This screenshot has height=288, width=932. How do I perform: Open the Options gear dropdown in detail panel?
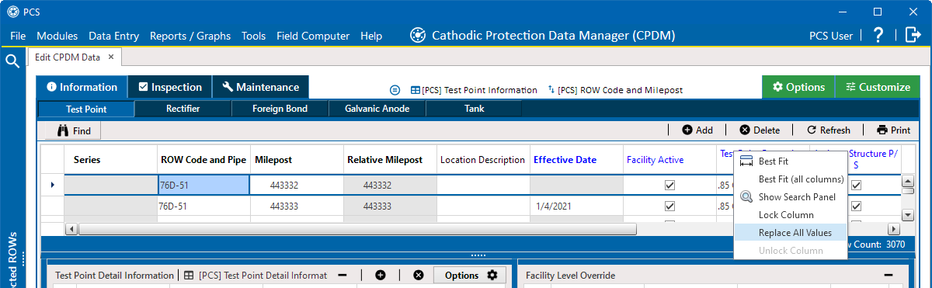(x=470, y=275)
